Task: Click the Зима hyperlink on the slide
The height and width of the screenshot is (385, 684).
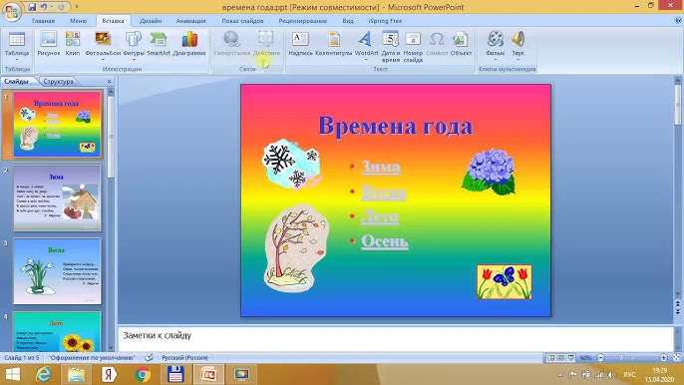Action: click(381, 167)
